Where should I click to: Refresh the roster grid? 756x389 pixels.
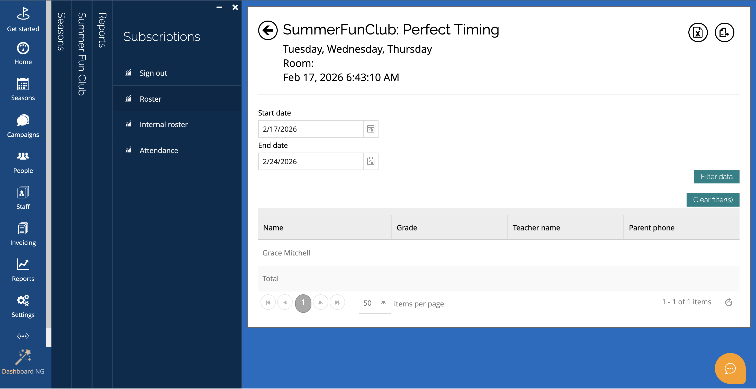click(x=728, y=302)
